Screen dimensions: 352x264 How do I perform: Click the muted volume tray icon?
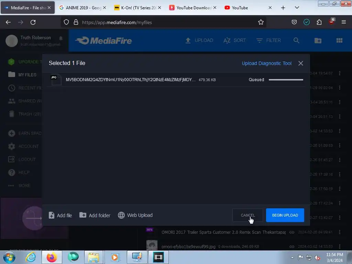point(317,258)
